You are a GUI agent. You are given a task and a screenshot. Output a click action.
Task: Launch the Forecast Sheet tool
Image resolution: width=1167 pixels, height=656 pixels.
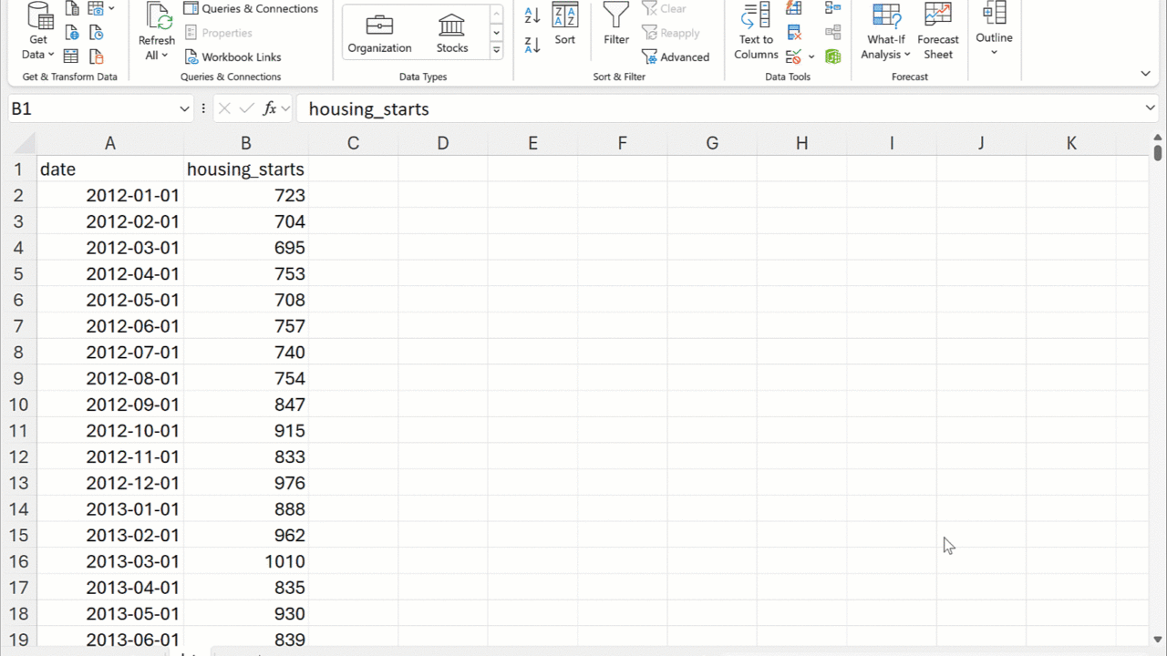(x=937, y=31)
